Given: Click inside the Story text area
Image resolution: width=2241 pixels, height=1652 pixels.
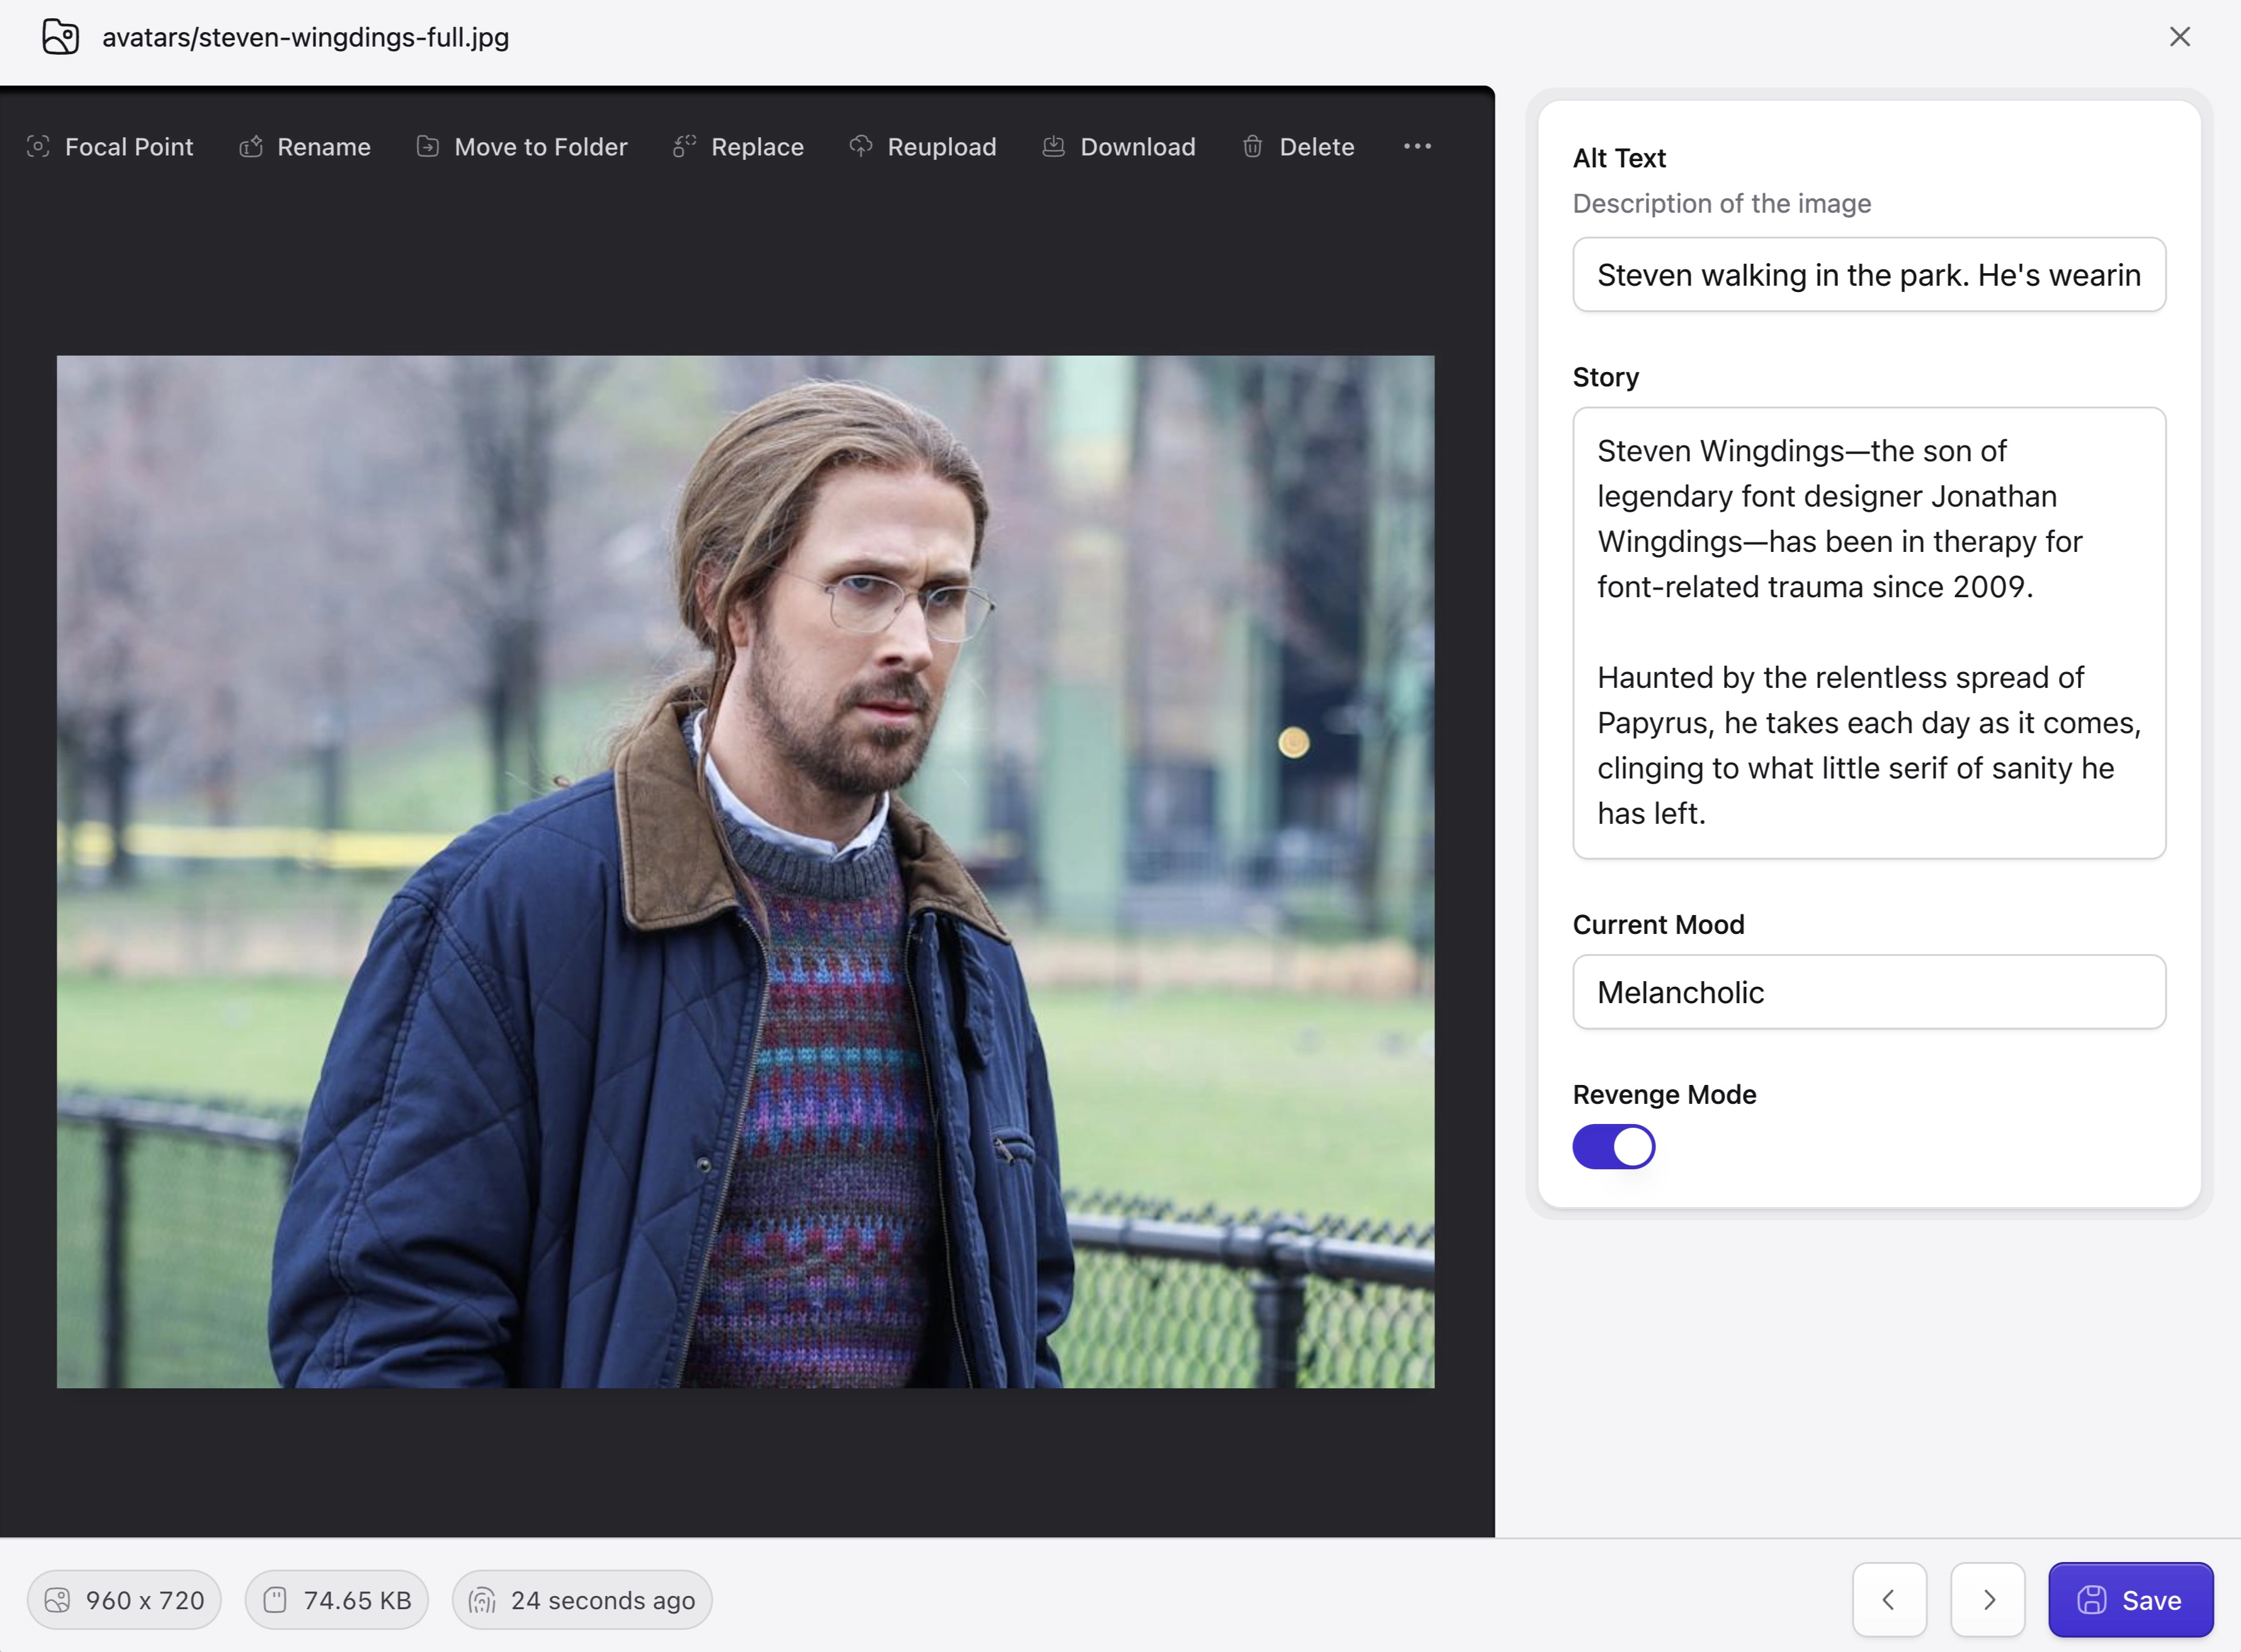Looking at the screenshot, I should coord(1868,630).
